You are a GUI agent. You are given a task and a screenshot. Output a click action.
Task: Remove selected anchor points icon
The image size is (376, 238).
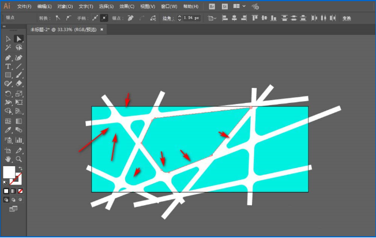[x=131, y=18]
